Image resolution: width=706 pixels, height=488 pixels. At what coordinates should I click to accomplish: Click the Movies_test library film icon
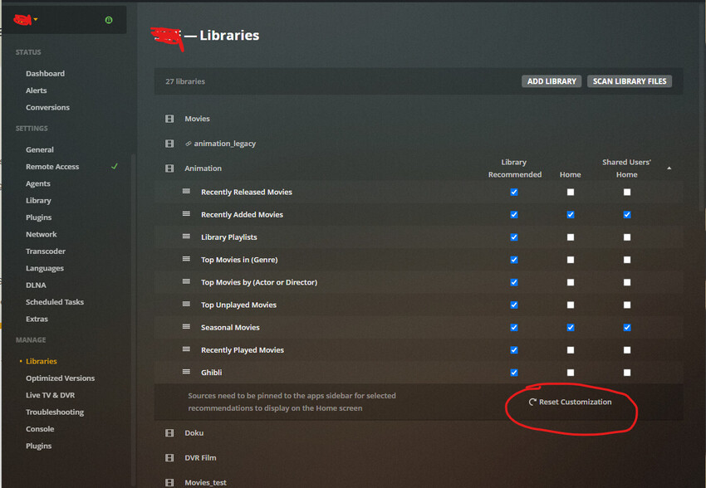169,482
